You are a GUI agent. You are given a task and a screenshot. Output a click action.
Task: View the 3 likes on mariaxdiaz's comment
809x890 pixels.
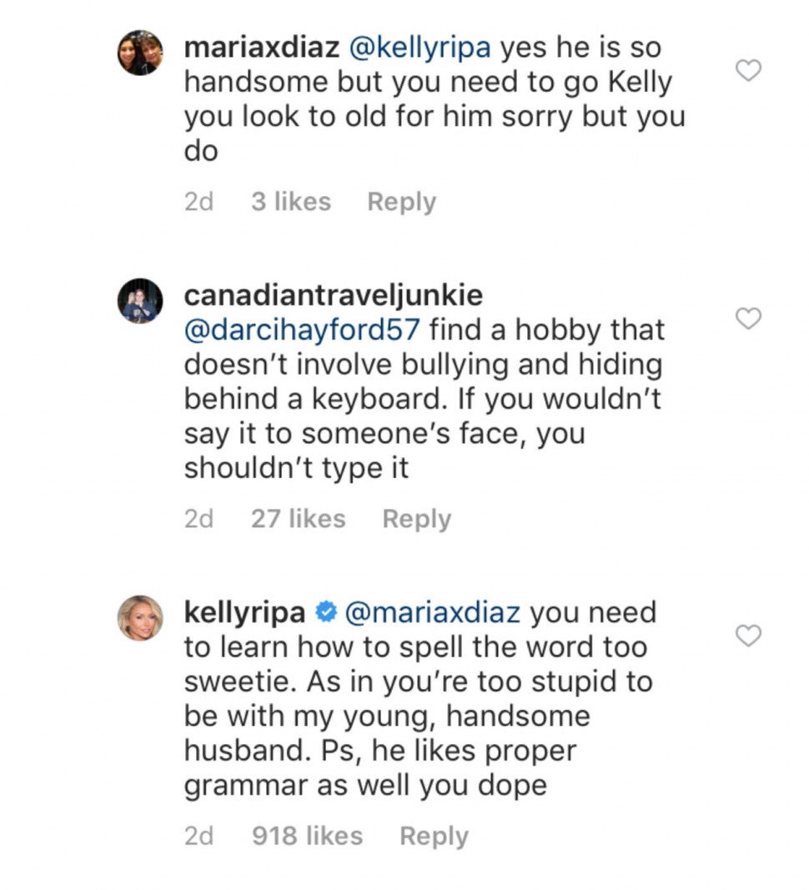click(290, 202)
